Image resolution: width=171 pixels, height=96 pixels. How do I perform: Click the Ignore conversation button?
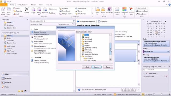(17, 8)
